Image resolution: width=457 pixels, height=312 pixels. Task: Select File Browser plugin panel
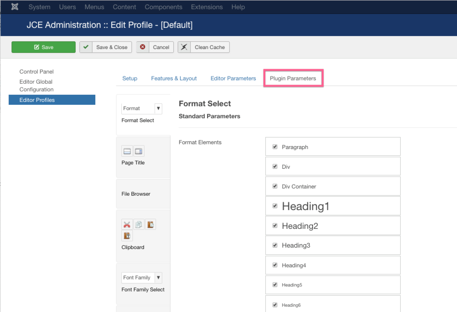click(x=143, y=194)
